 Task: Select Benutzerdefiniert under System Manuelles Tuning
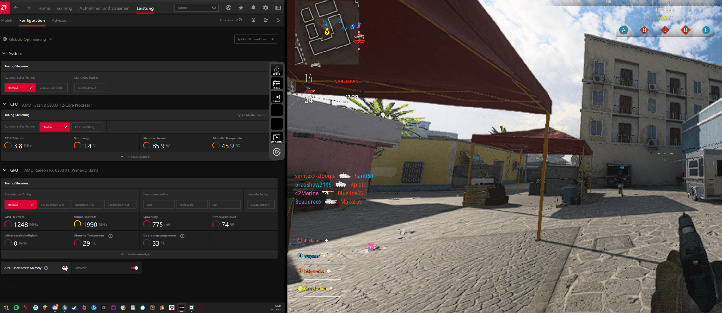click(x=89, y=88)
